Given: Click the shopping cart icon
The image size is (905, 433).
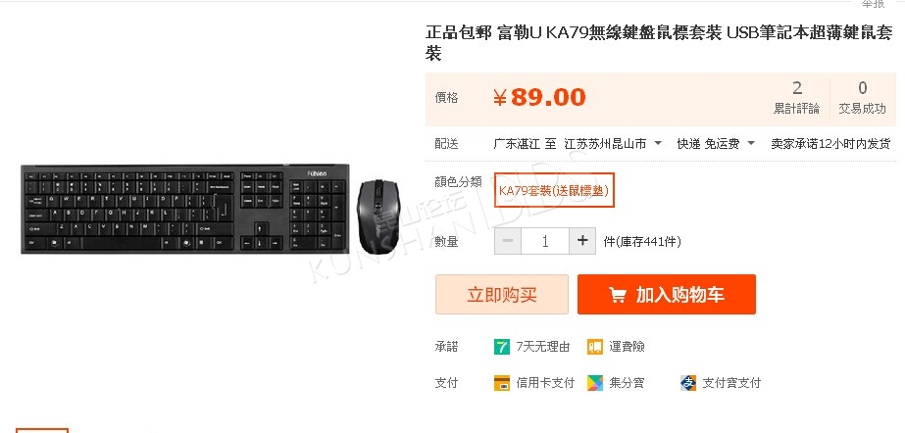Looking at the screenshot, I should (617, 295).
